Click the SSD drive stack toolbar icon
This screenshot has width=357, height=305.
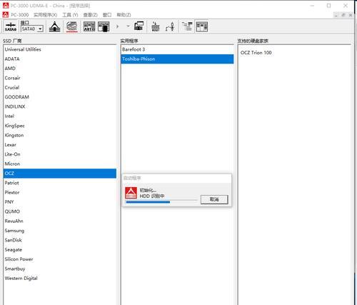pyautogui.click(x=72, y=26)
